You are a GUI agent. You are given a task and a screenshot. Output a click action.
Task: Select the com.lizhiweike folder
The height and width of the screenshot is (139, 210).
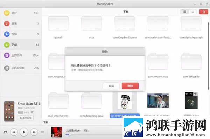coord(191,61)
